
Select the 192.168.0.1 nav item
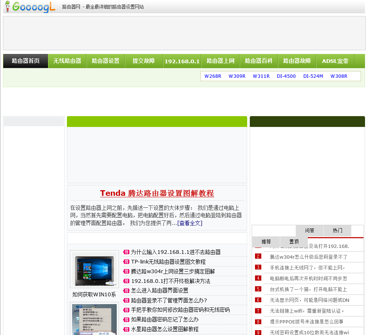182,61
